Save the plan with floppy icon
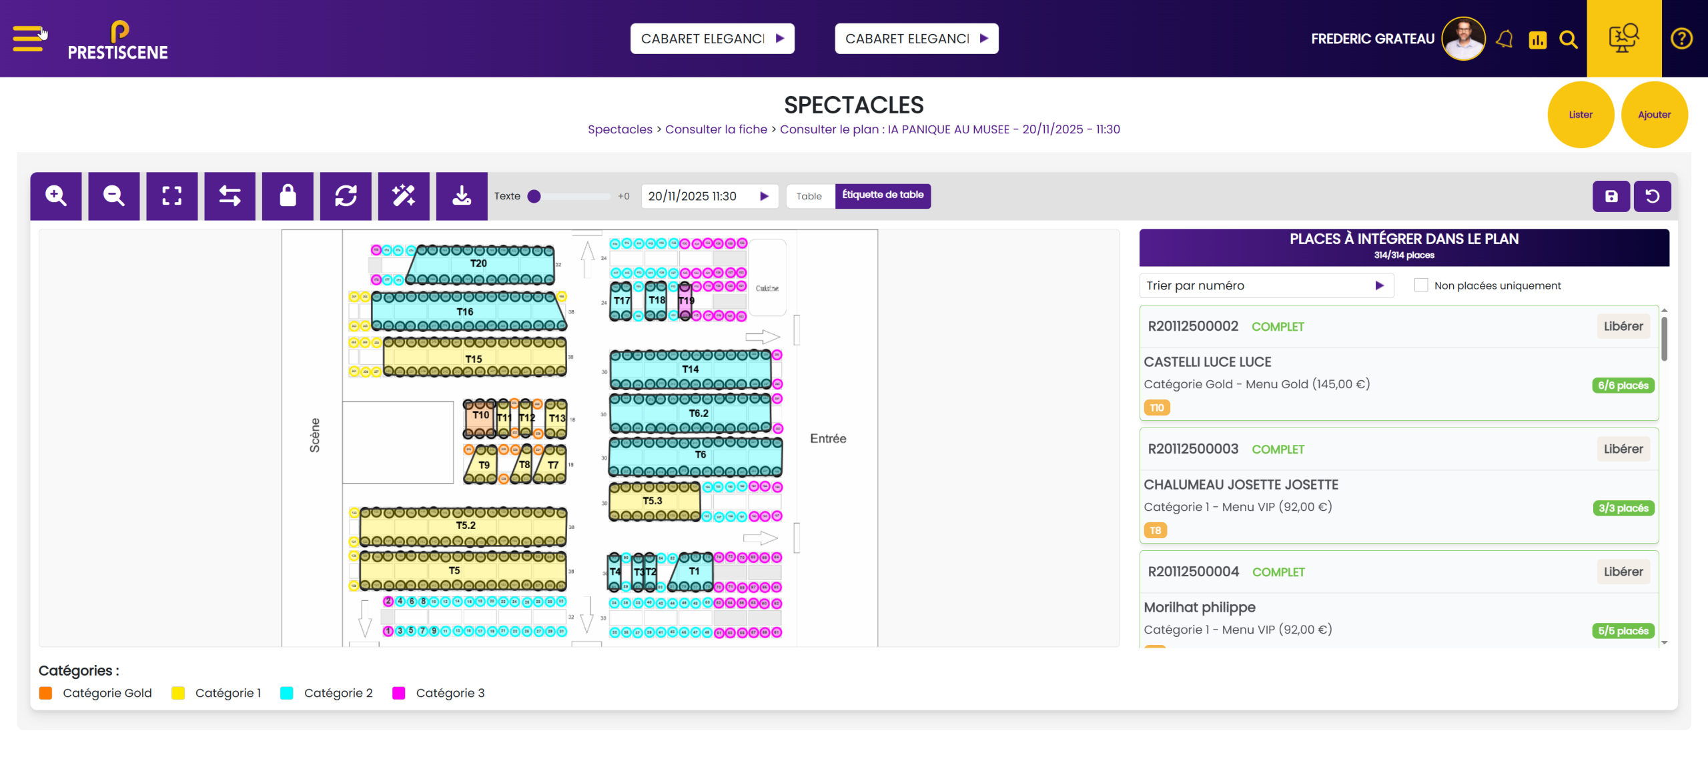The height and width of the screenshot is (769, 1708). [1611, 196]
